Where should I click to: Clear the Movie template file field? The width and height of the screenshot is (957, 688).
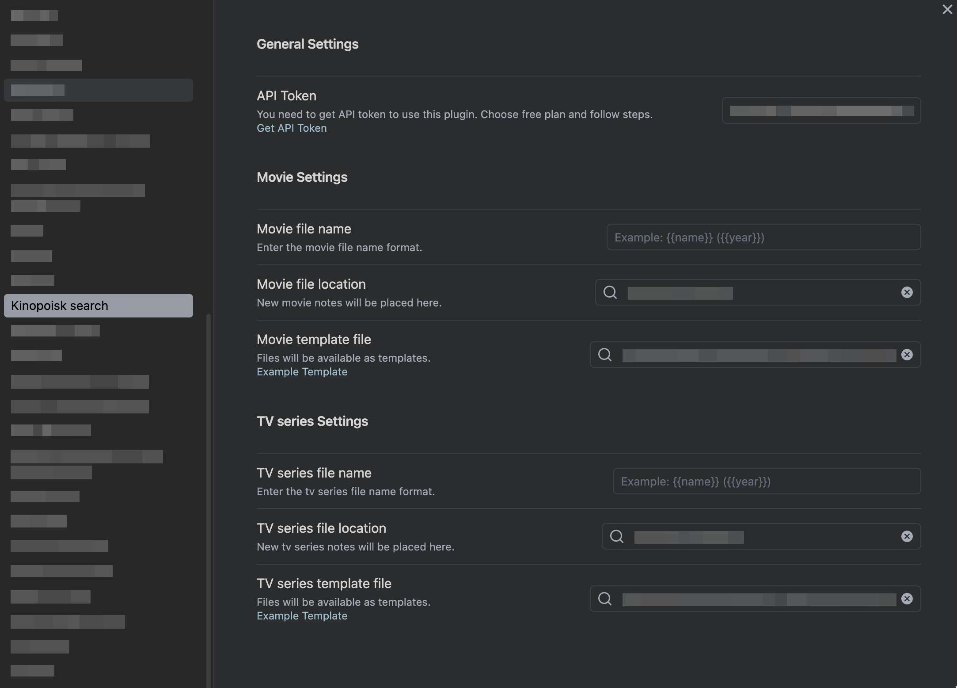tap(907, 355)
